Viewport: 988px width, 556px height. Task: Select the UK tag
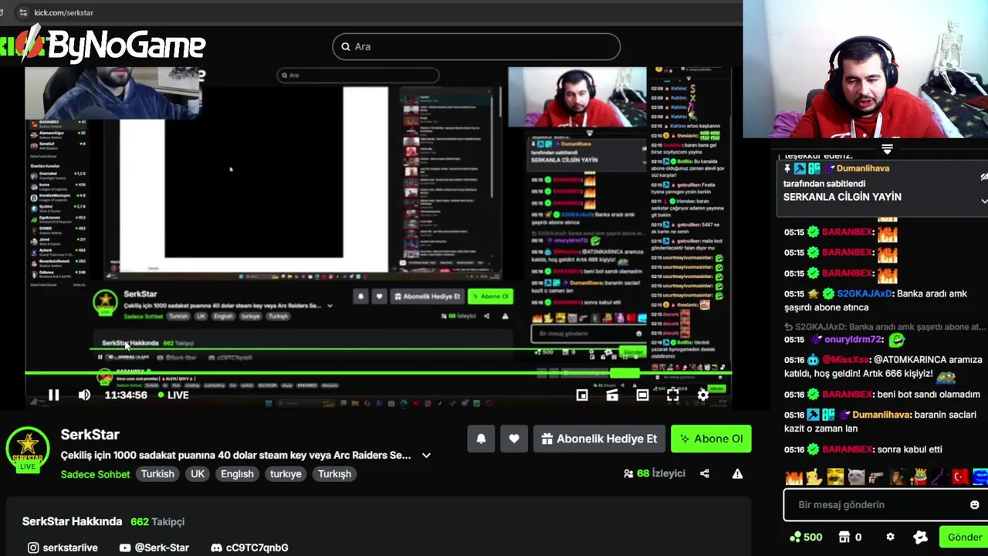point(198,474)
